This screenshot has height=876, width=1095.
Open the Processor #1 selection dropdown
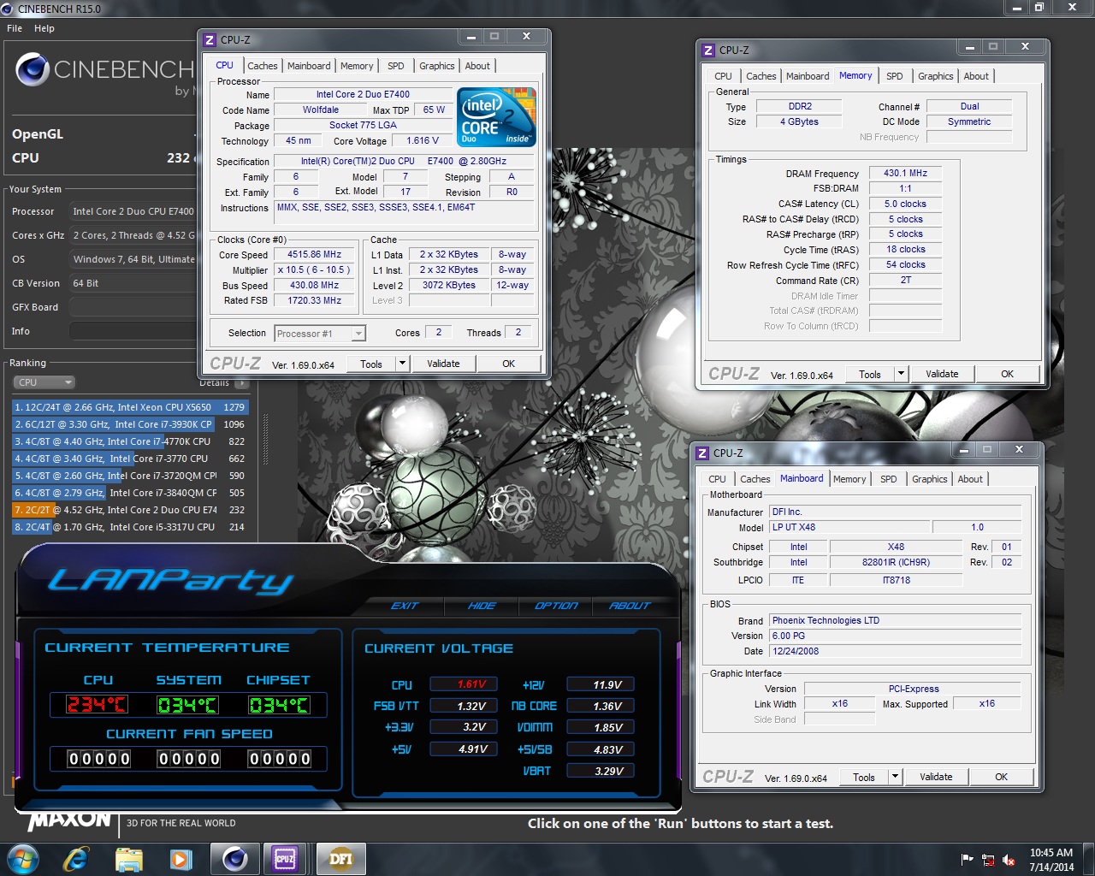320,334
